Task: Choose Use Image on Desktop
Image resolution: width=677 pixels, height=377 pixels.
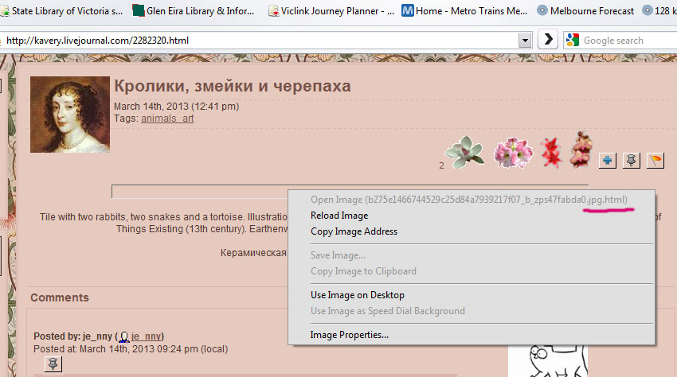Action: pyautogui.click(x=357, y=295)
